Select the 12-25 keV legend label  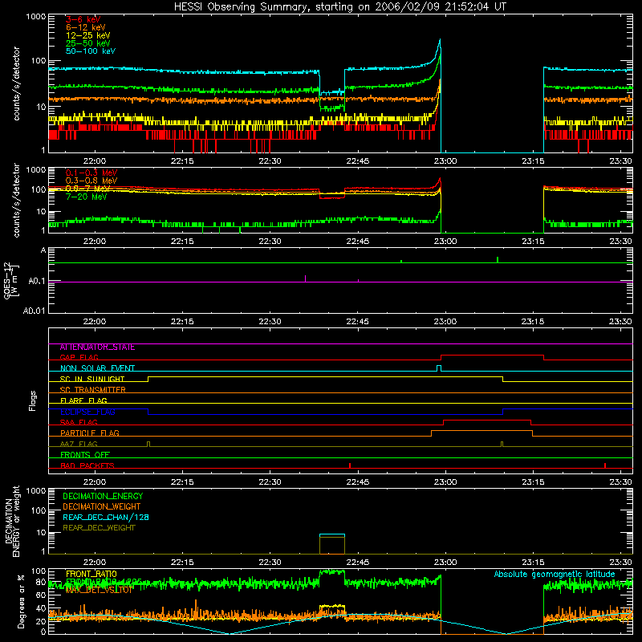(x=88, y=35)
